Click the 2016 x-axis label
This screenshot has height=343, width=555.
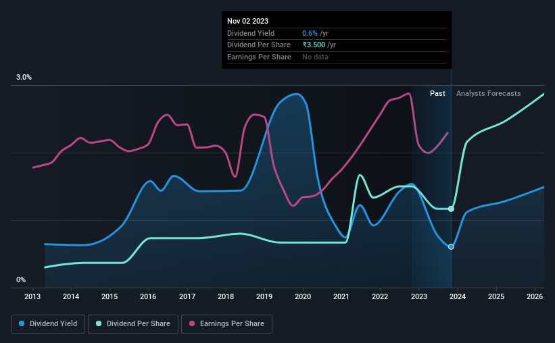click(148, 296)
